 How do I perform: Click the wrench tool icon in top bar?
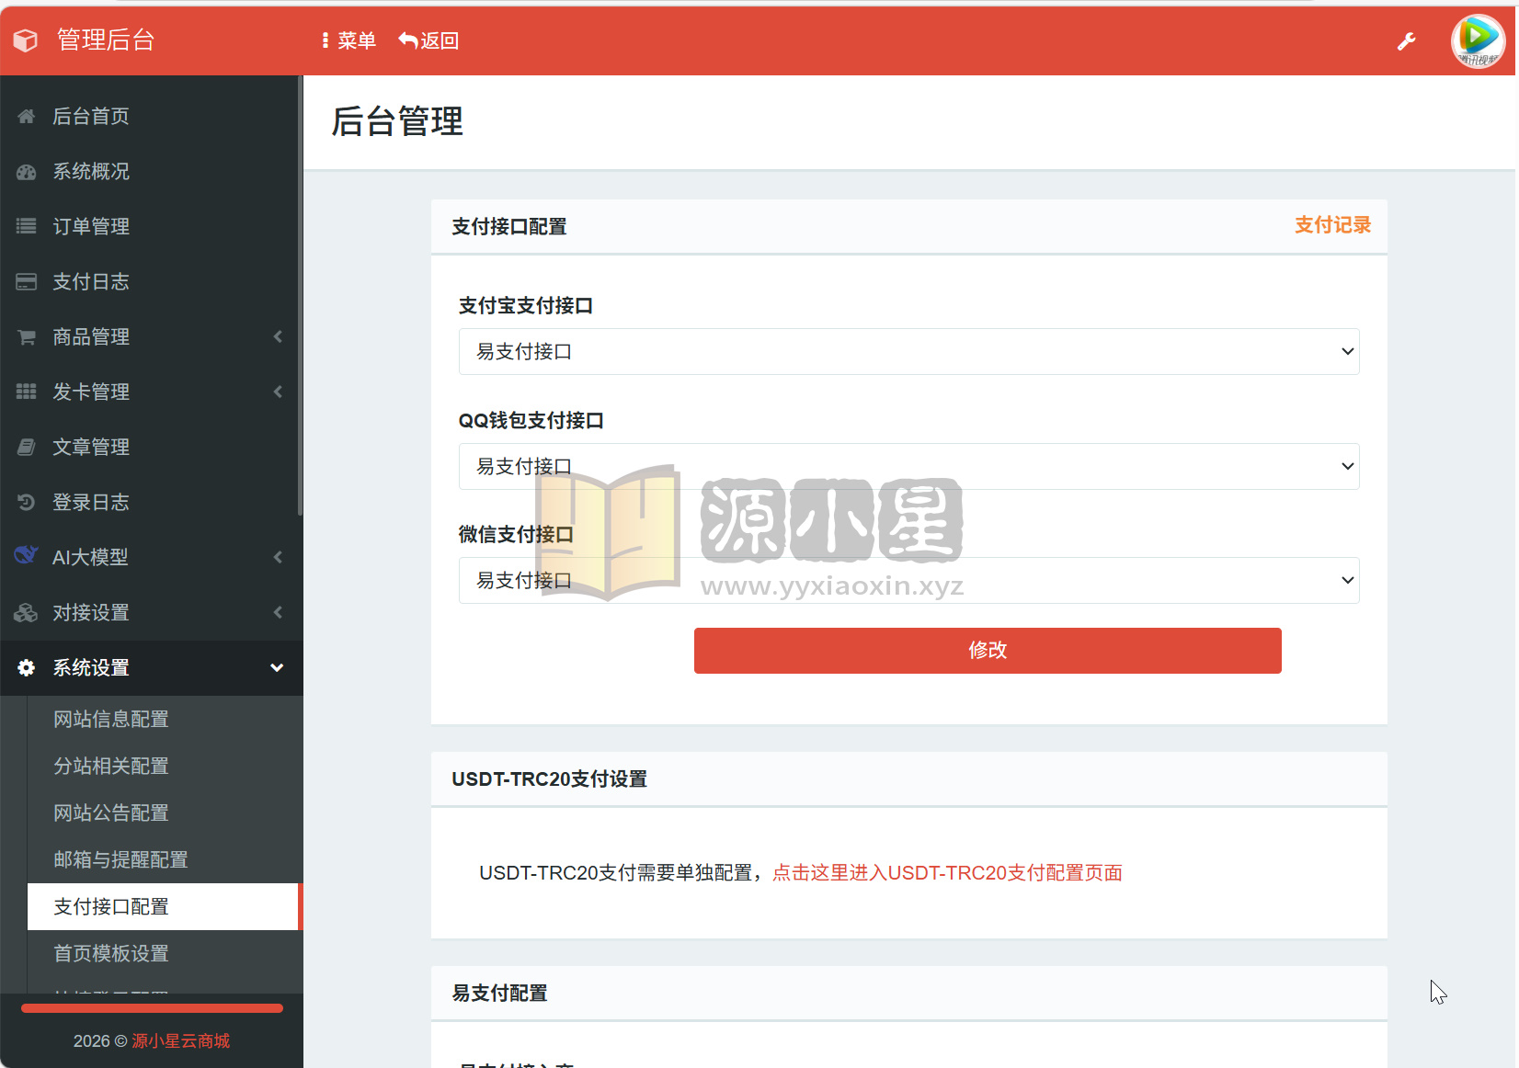point(1407,40)
